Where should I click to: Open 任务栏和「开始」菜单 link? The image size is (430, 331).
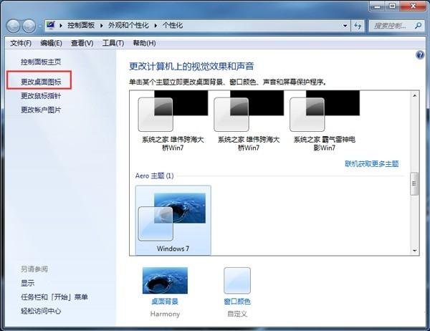[54, 297]
